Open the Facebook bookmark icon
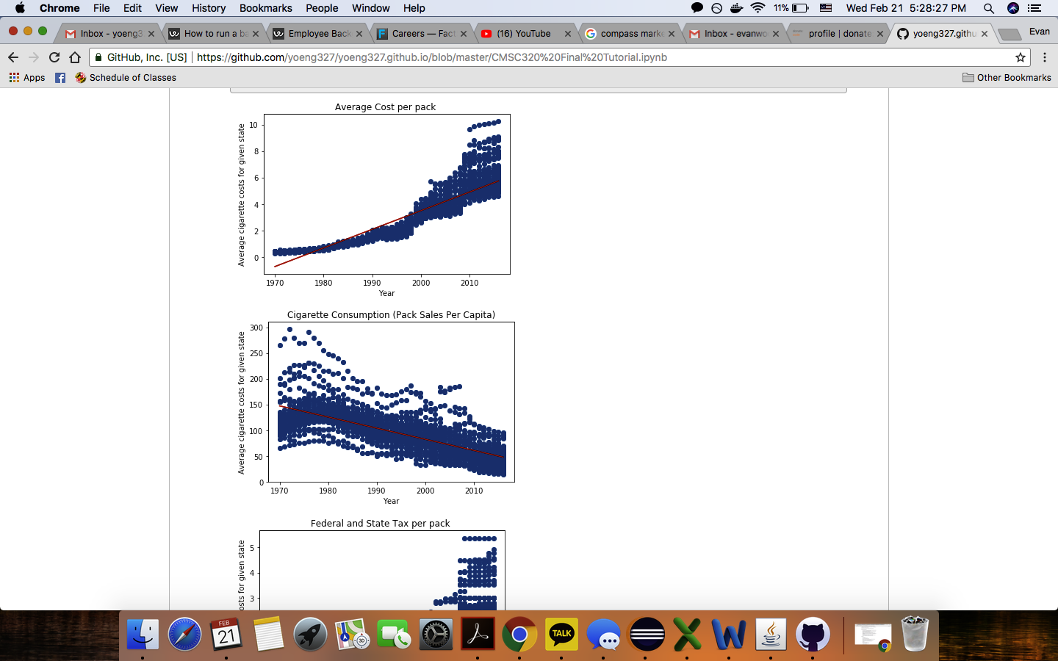This screenshot has width=1058, height=661. pos(60,78)
